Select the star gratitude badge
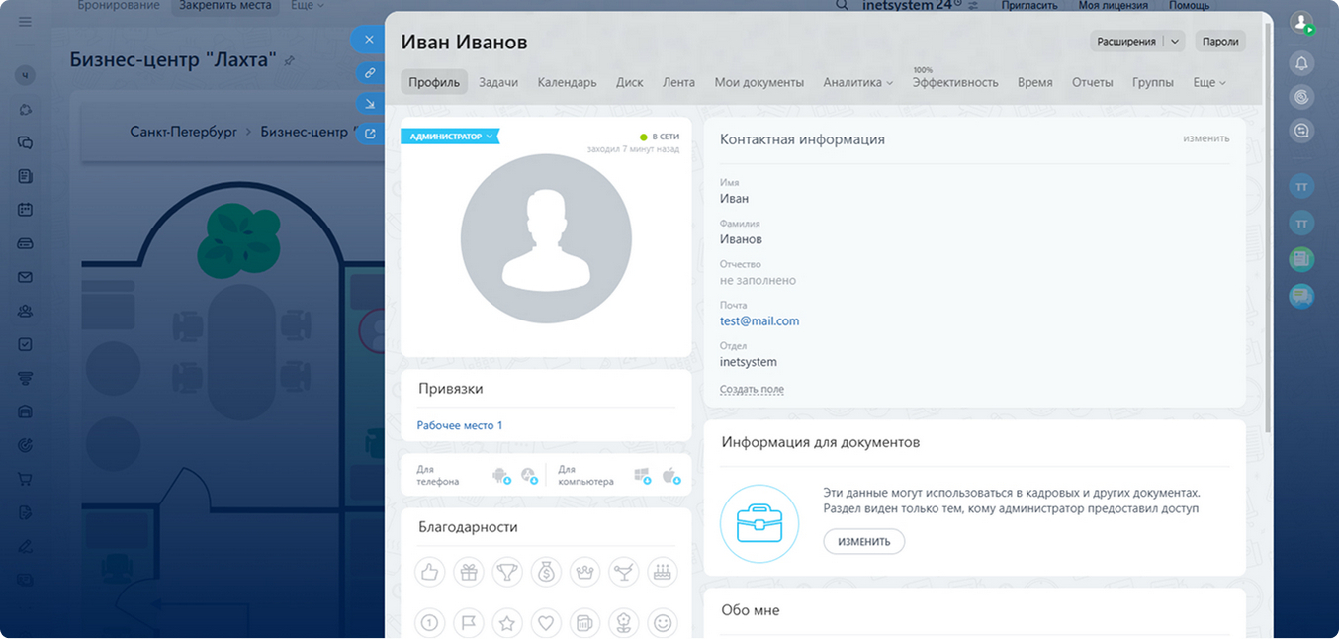This screenshot has width=1339, height=639. (507, 623)
